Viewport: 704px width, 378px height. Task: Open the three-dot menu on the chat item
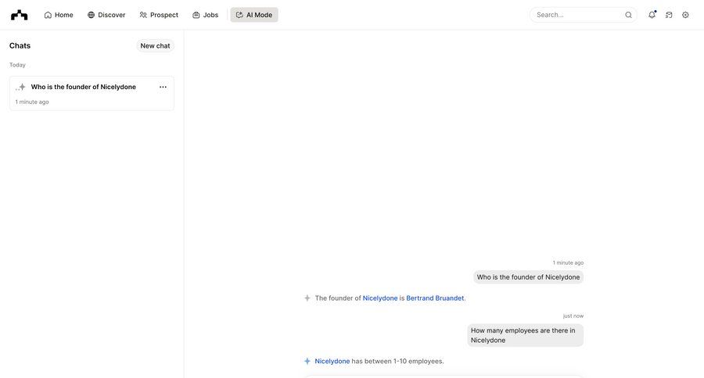(x=163, y=87)
